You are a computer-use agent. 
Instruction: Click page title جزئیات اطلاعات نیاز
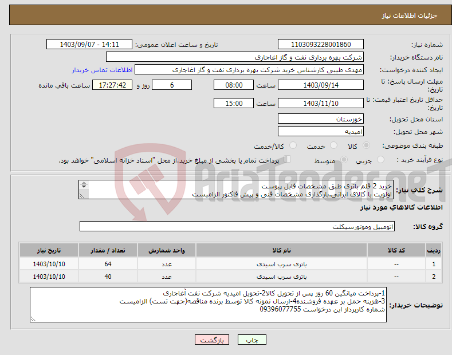(410, 15)
